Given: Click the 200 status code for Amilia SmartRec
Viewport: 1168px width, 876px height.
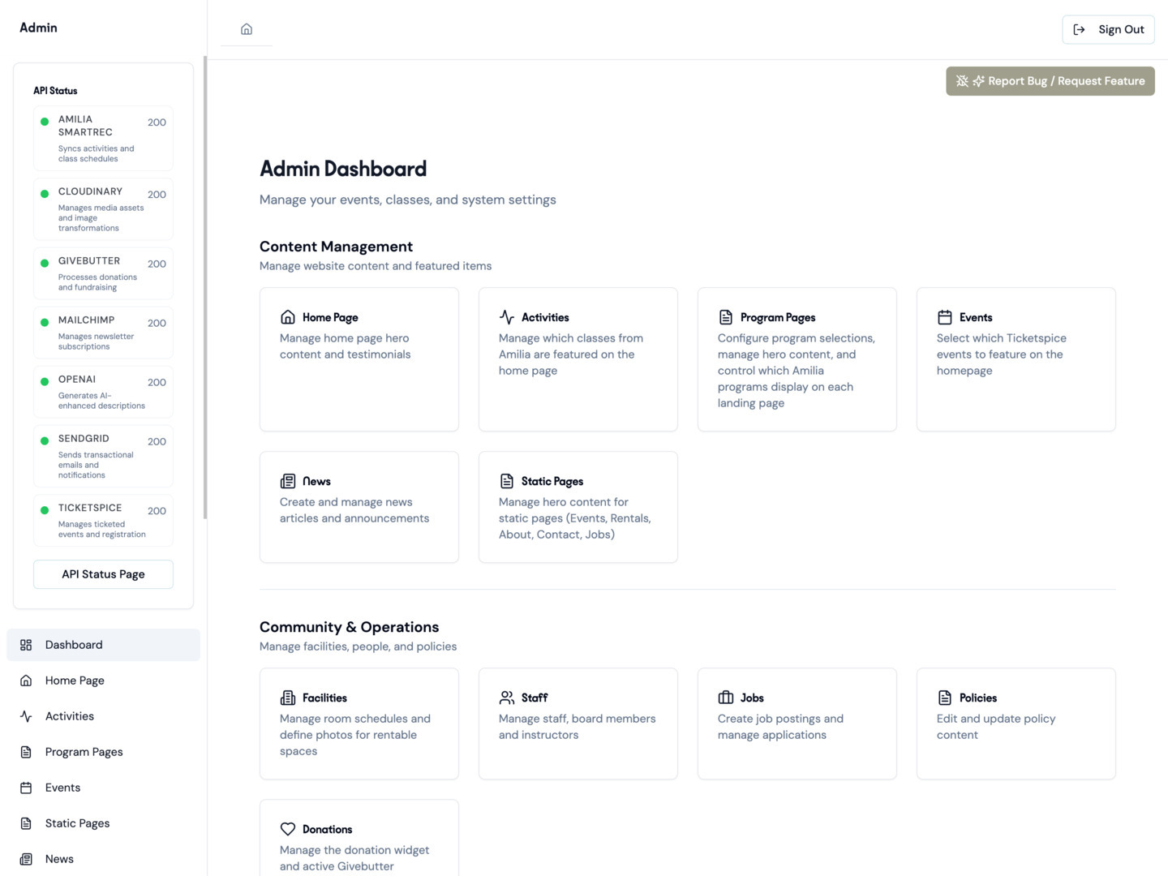Looking at the screenshot, I should (157, 122).
